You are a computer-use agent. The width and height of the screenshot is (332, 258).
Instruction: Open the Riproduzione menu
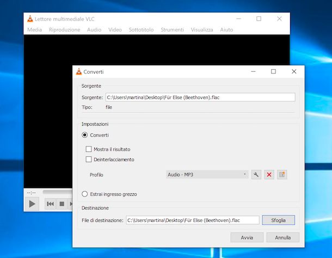[x=65, y=29]
